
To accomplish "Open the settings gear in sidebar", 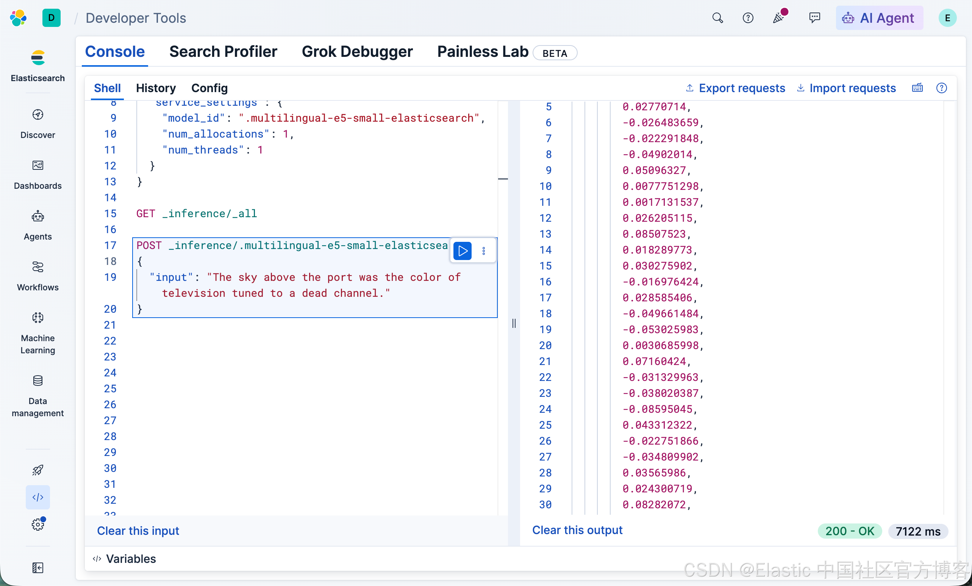I will tap(38, 524).
